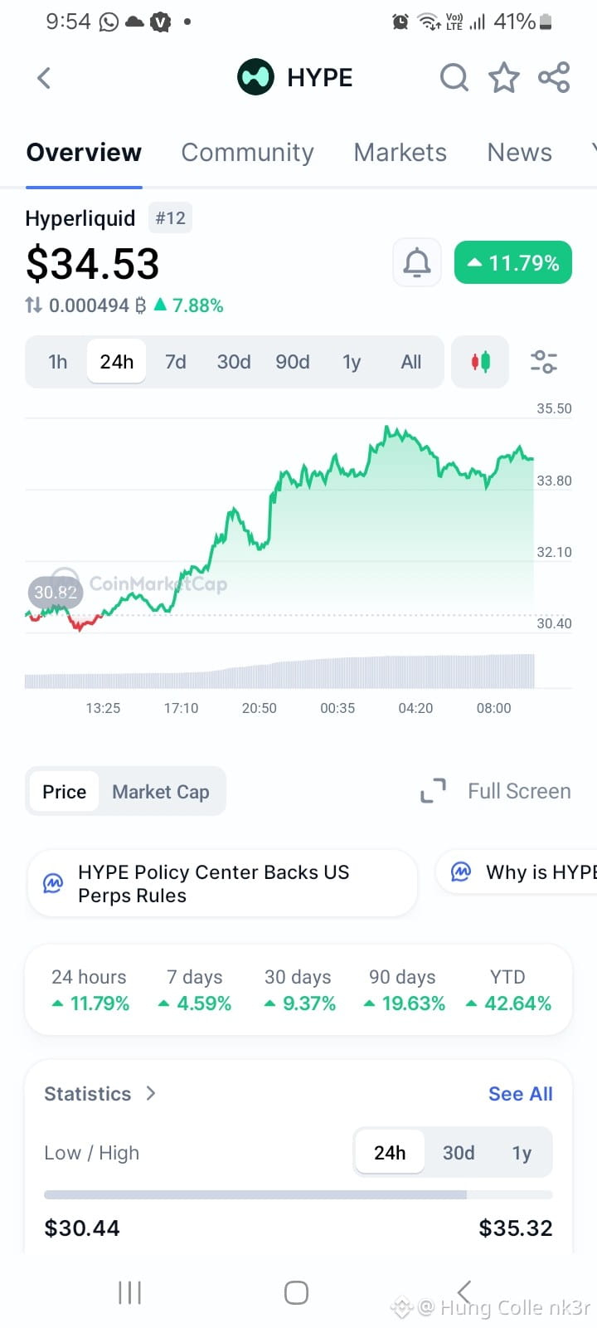597x1328 pixels.
Task: Set a price alert with bell icon
Action: (x=416, y=263)
